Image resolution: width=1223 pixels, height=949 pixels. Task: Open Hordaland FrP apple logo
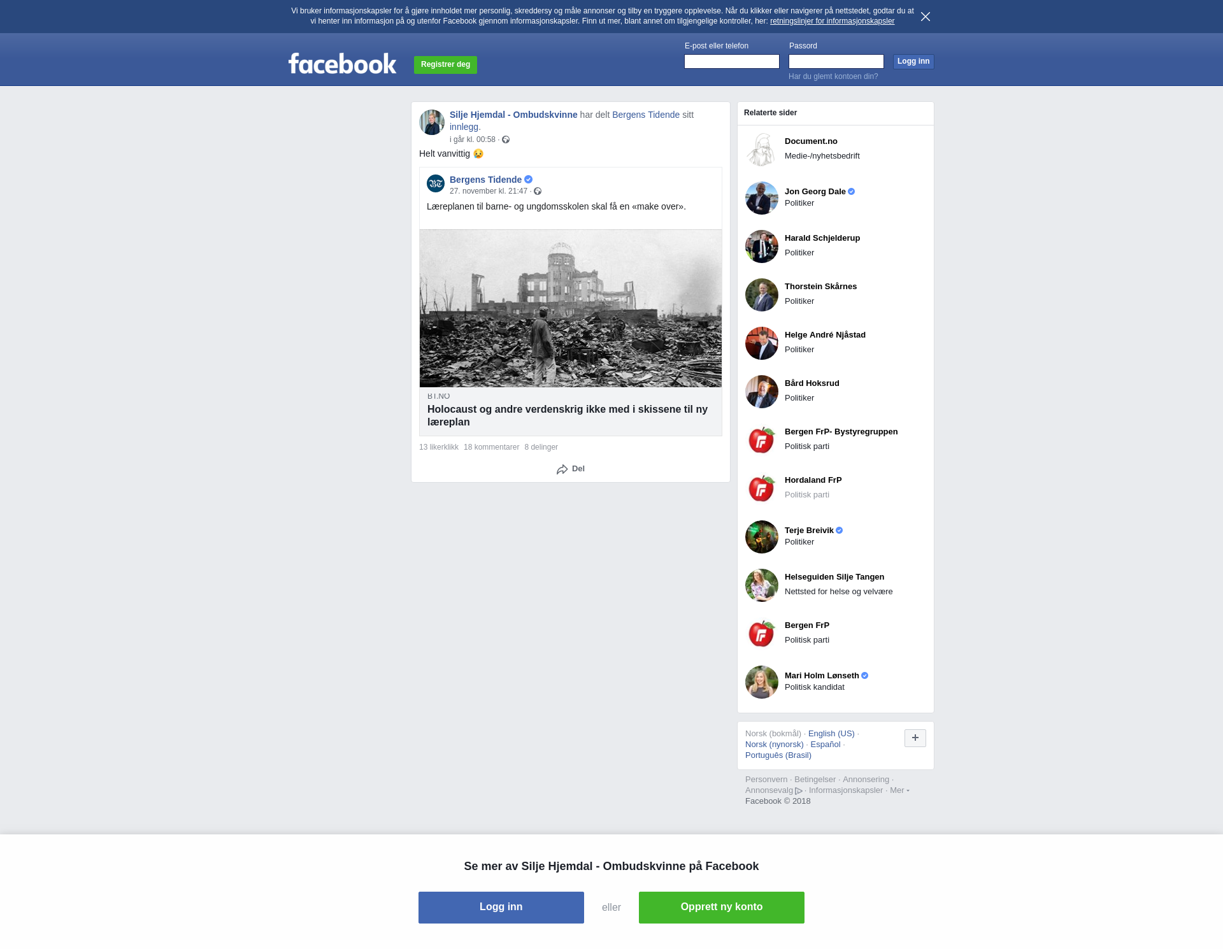pos(762,489)
